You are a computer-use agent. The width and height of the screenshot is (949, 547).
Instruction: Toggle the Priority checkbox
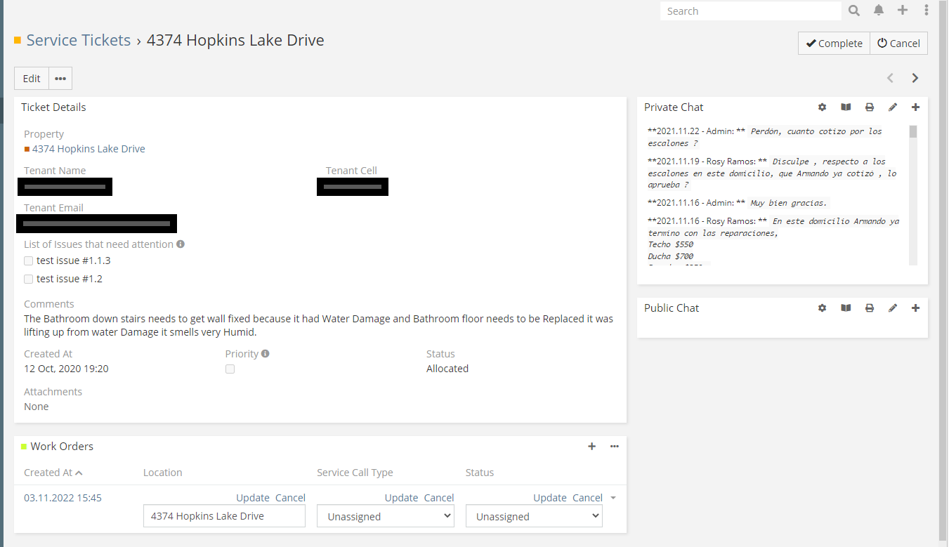(x=230, y=369)
